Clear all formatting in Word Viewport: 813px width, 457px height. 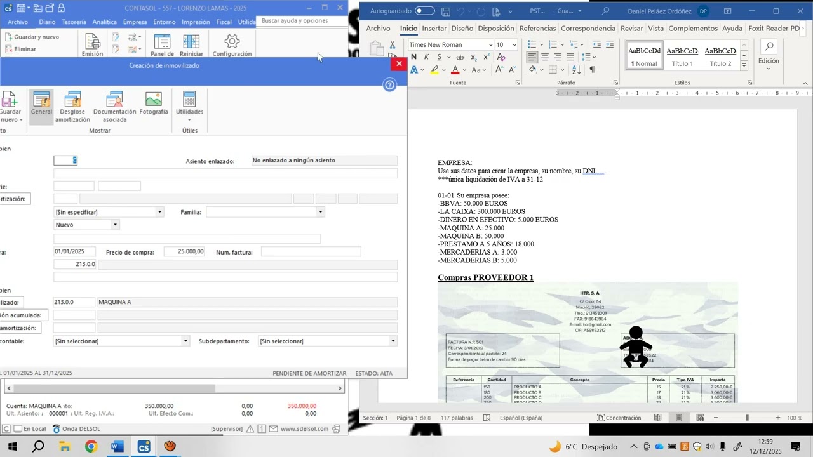pos(501,57)
